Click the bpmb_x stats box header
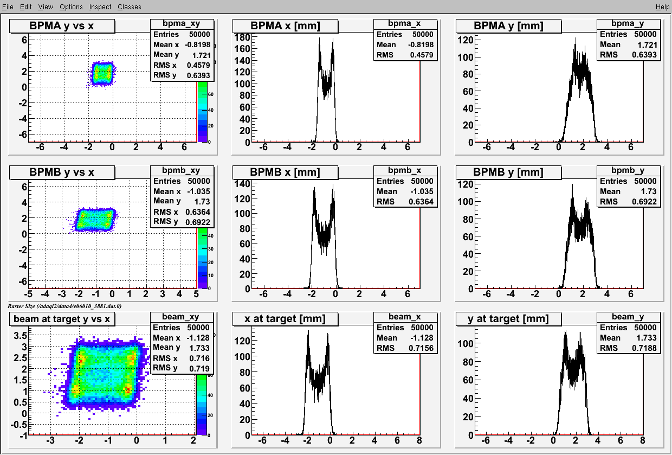 click(405, 170)
